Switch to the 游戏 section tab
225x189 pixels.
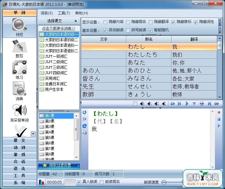(x=20, y=154)
